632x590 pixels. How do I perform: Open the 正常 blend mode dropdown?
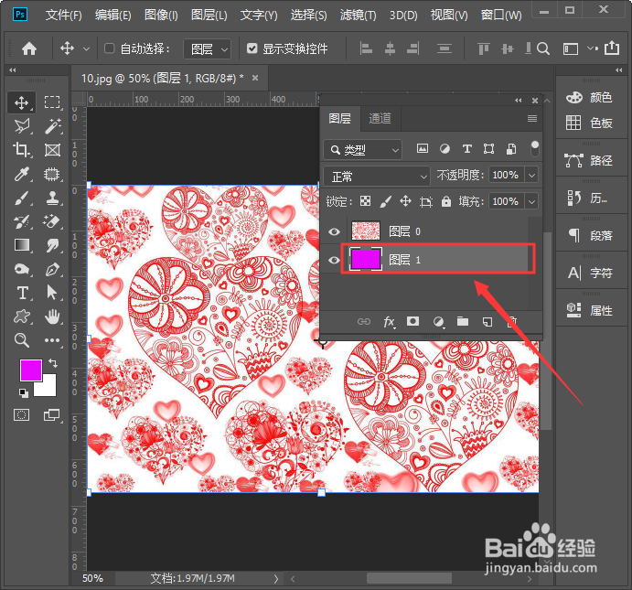point(377,177)
